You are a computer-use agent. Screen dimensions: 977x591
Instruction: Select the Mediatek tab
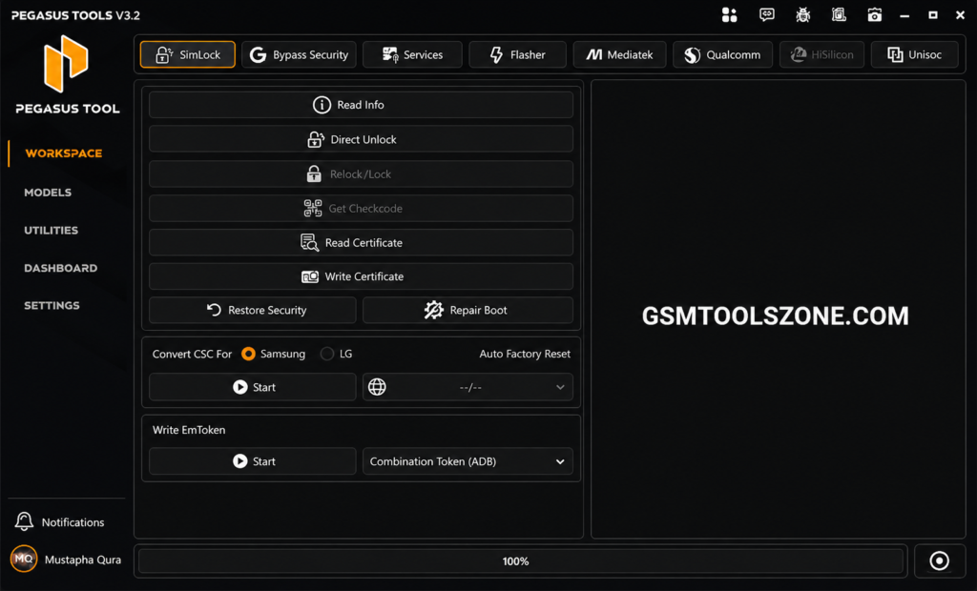pos(619,54)
